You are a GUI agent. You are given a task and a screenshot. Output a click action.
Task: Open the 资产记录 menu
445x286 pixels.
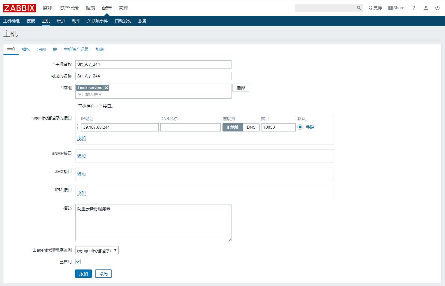69,8
